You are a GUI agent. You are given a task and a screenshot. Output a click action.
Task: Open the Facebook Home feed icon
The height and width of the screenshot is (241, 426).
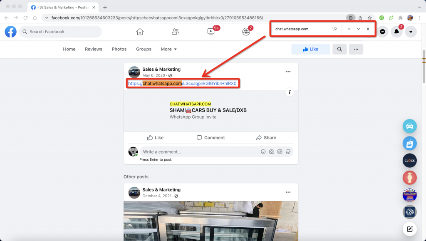[140, 32]
